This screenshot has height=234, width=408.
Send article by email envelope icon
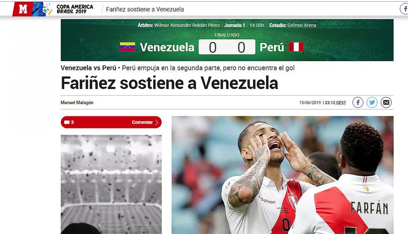(386, 103)
